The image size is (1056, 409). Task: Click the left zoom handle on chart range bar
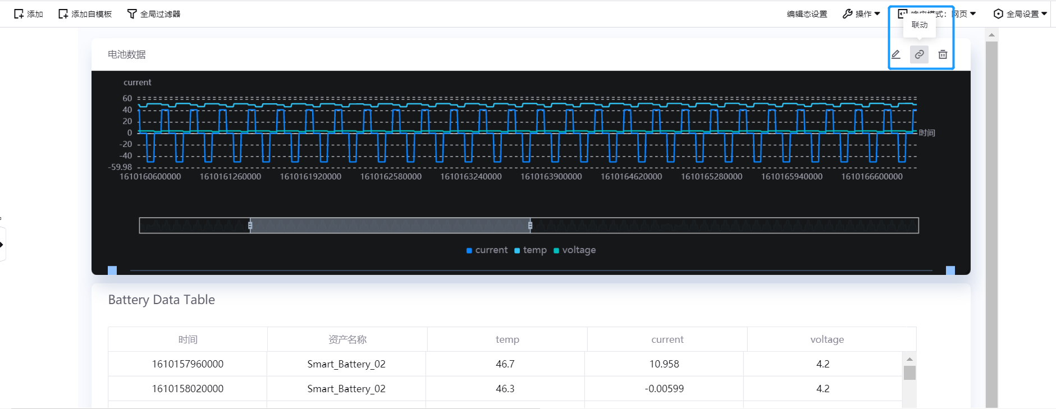250,226
